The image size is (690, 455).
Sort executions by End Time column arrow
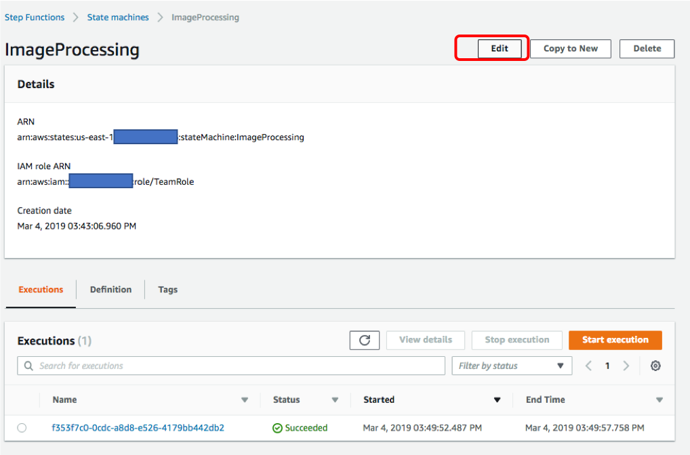click(x=659, y=400)
